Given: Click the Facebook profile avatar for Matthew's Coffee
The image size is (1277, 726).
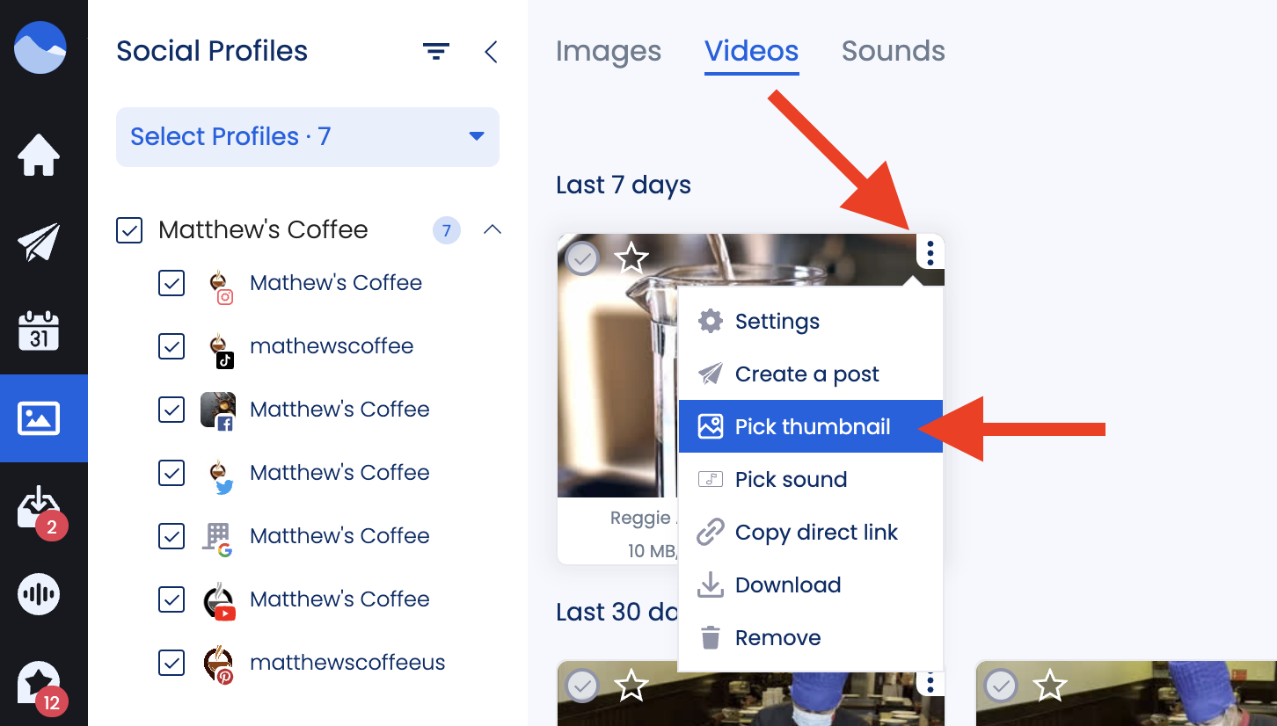Looking at the screenshot, I should (218, 410).
